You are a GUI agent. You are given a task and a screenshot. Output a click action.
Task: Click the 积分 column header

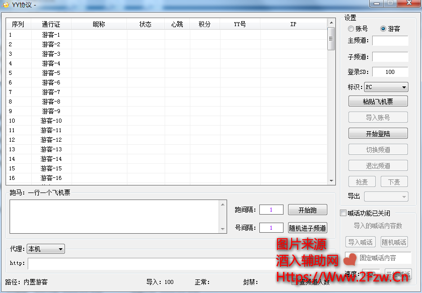[205, 24]
